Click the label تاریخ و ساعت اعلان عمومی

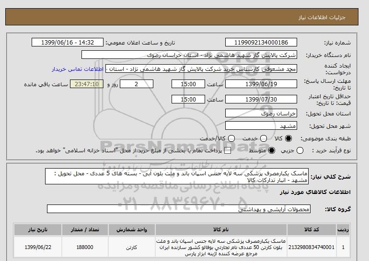point(140,43)
